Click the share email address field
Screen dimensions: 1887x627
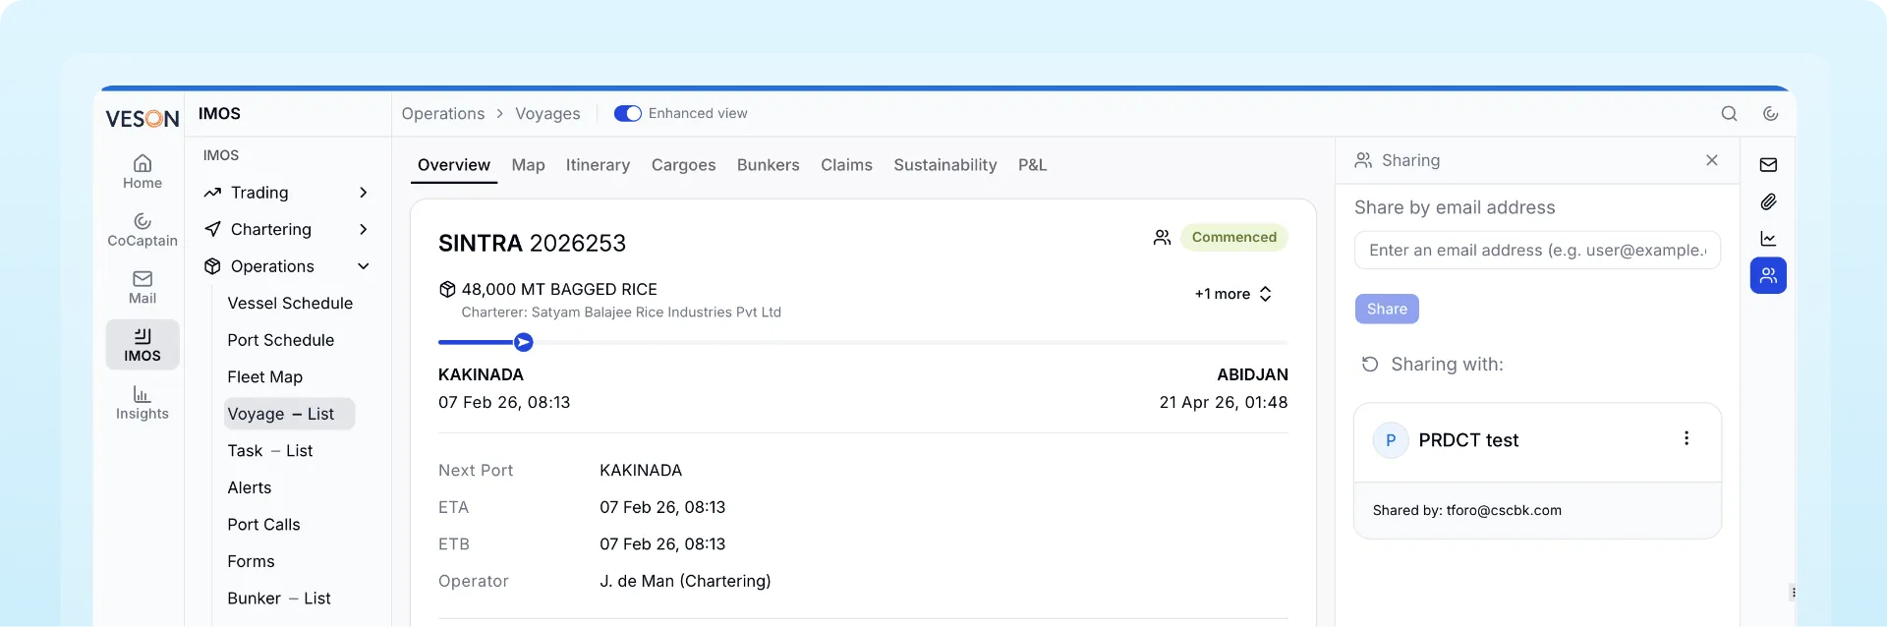tap(1537, 251)
